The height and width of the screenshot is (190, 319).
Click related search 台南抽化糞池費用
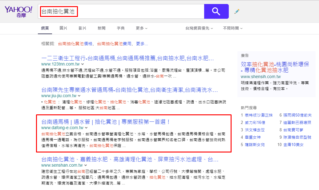114,44
